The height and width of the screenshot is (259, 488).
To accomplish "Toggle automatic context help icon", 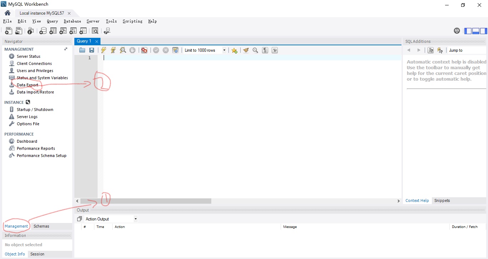I will click(440, 50).
